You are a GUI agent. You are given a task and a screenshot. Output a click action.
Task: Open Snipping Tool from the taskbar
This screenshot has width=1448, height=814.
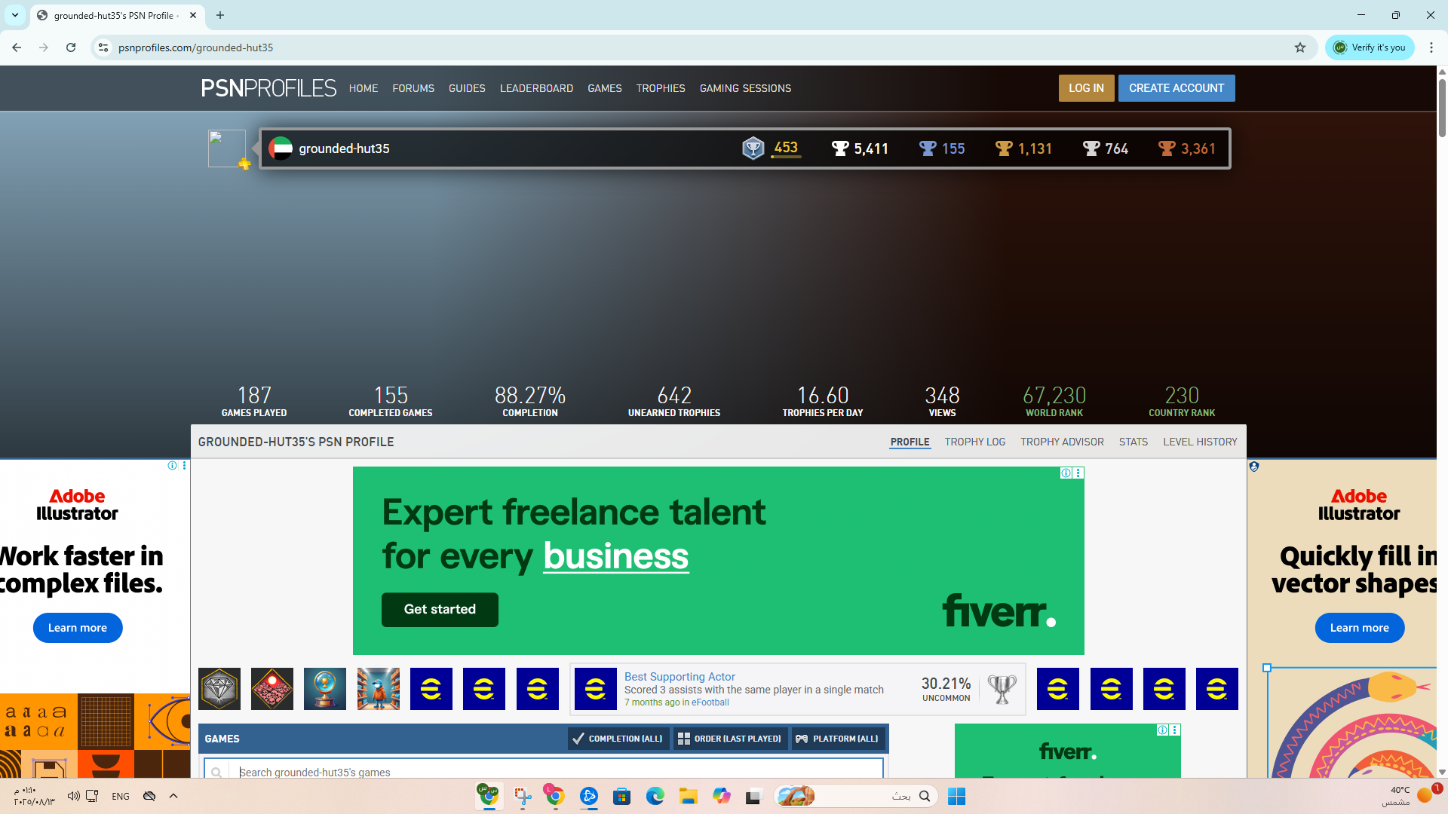[523, 796]
